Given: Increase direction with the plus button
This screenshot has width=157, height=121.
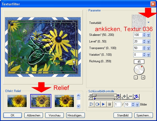Looking at the screenshot, I should click(x=143, y=78).
